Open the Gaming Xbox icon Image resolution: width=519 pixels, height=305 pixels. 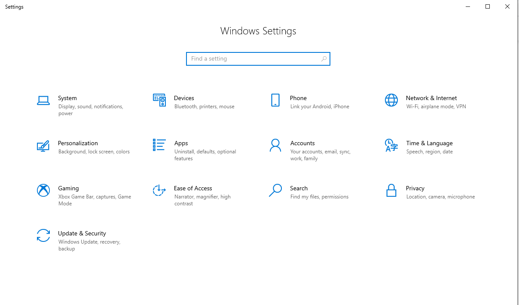point(43,190)
